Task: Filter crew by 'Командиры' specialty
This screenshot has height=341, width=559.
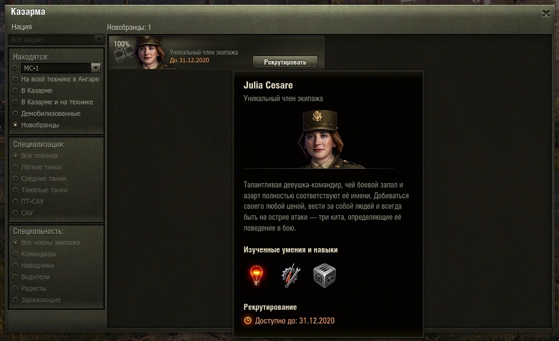Action: tap(34, 254)
